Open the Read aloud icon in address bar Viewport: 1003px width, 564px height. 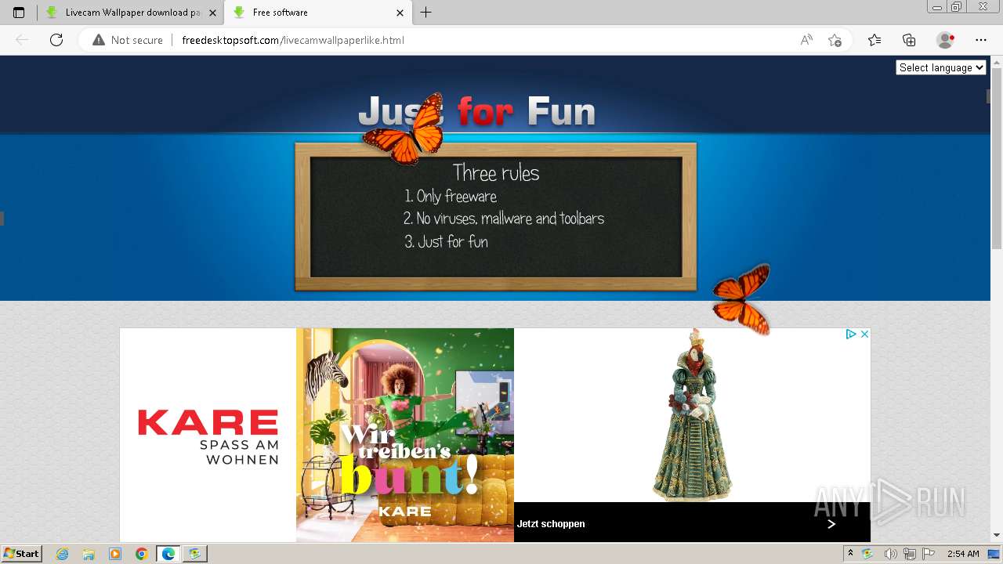point(806,40)
